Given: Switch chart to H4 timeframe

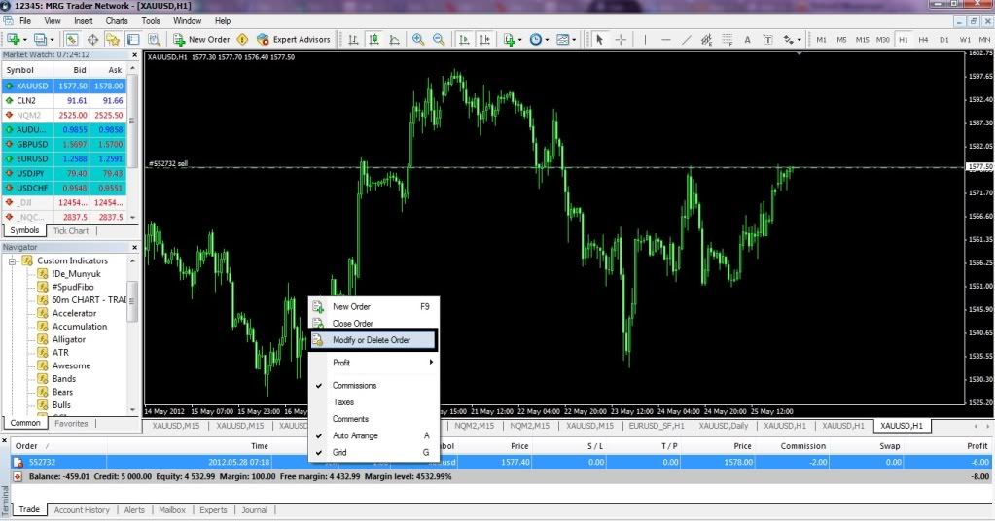Looking at the screenshot, I should (923, 39).
